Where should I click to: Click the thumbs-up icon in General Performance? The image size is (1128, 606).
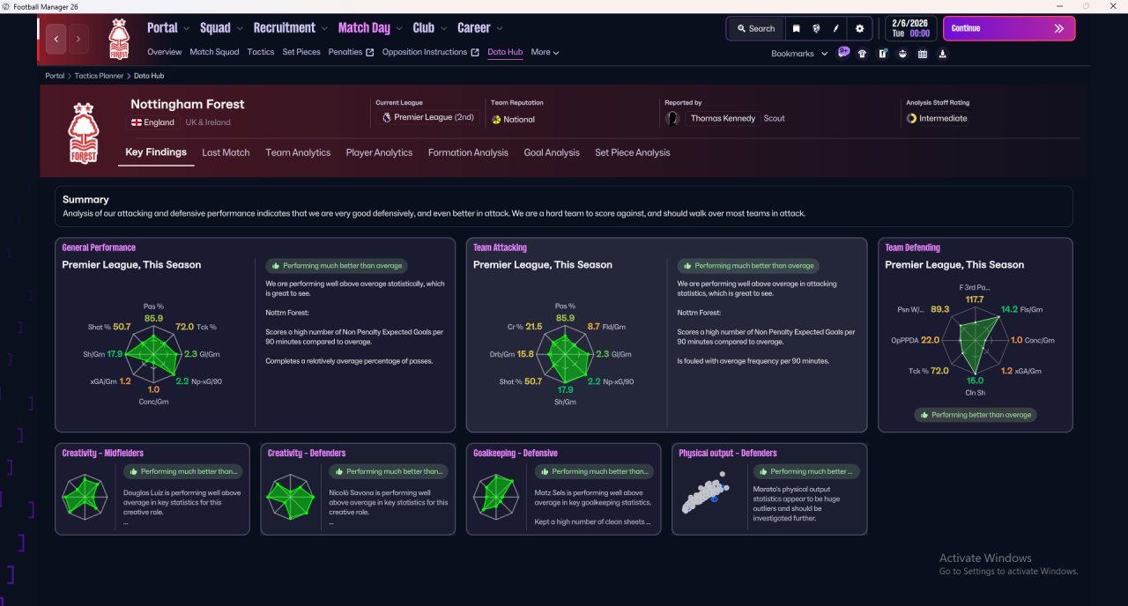pos(276,265)
